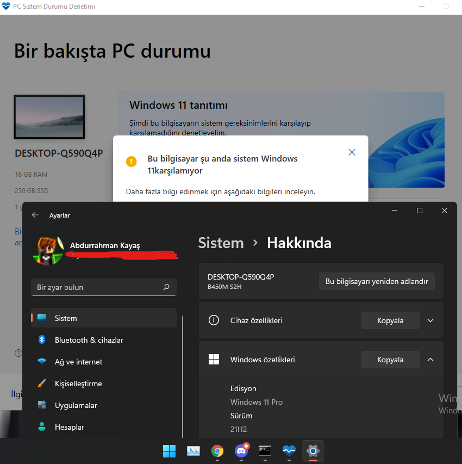The image size is (462, 464).
Task: Copy Cihaz özellikleri with Kopyala button
Action: [x=390, y=320]
